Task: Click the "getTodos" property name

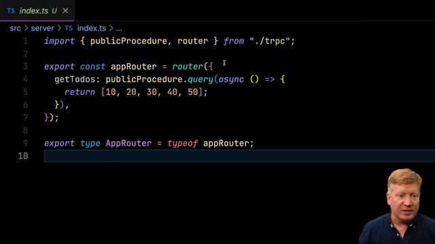Action: click(x=75, y=79)
